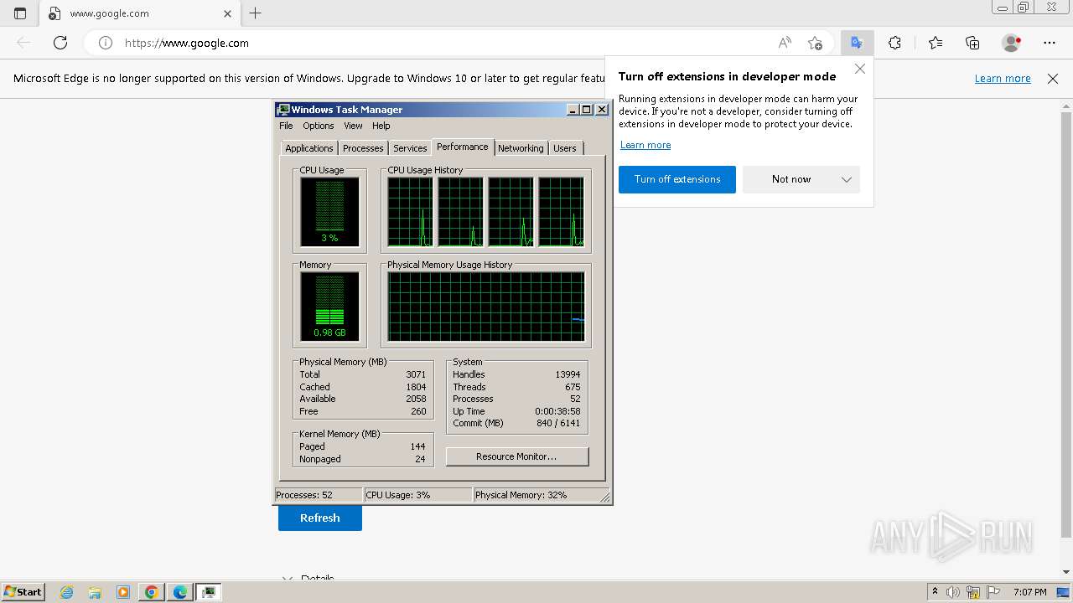1073x603 pixels.
Task: Click the Read aloud icon in address bar
Action: coord(785,43)
